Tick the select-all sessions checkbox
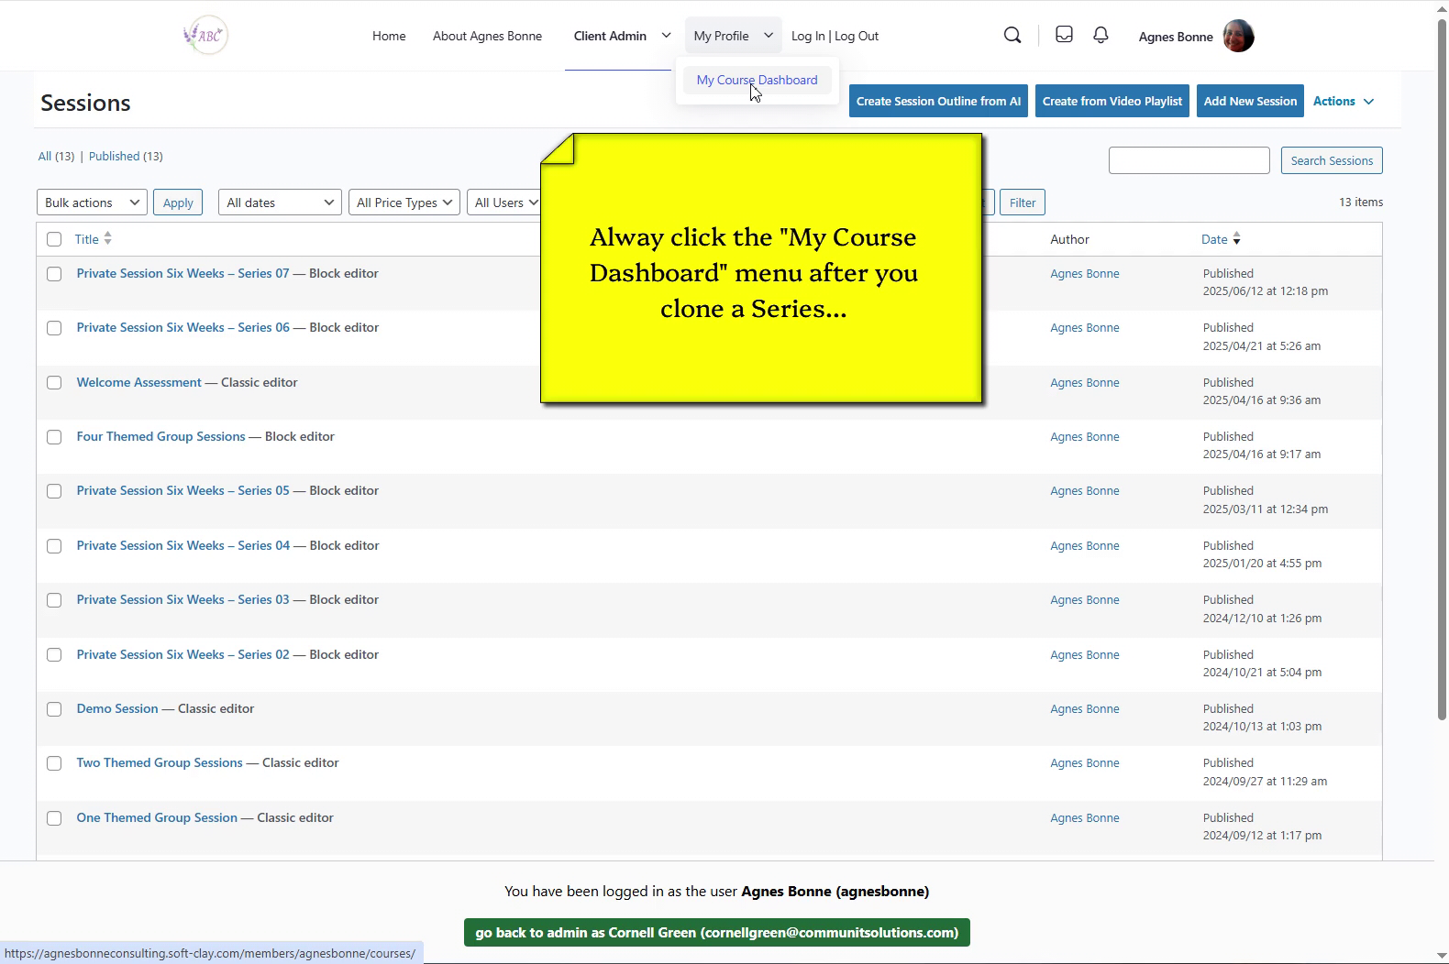Screen dimensions: 1449x964 coord(54,239)
